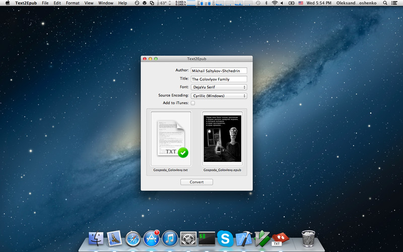Open the App Store with update badge

pos(152,238)
